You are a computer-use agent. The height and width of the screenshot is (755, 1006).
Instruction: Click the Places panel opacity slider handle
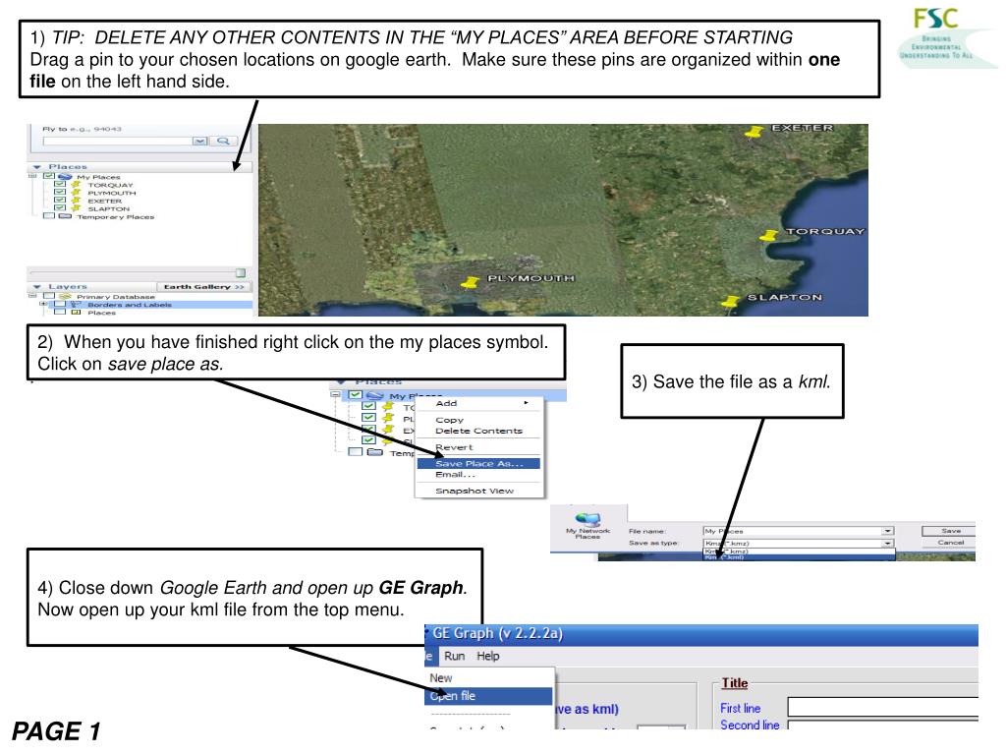241,273
